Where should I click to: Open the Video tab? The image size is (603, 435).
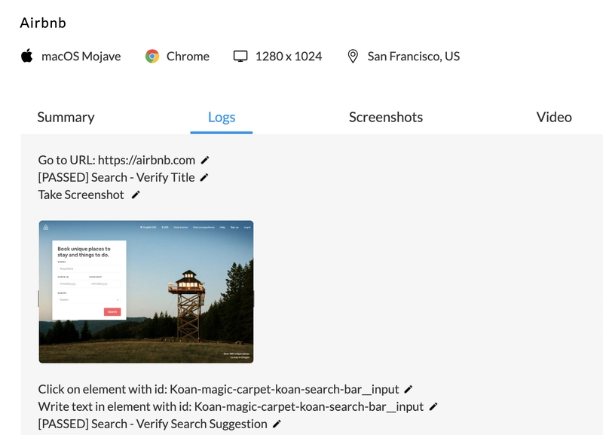pyautogui.click(x=554, y=118)
